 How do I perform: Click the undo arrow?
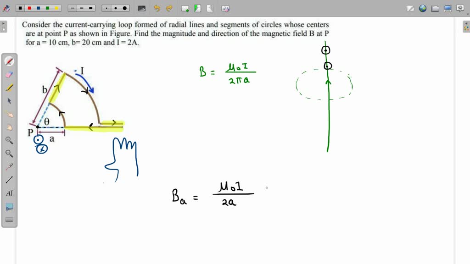coord(157,8)
